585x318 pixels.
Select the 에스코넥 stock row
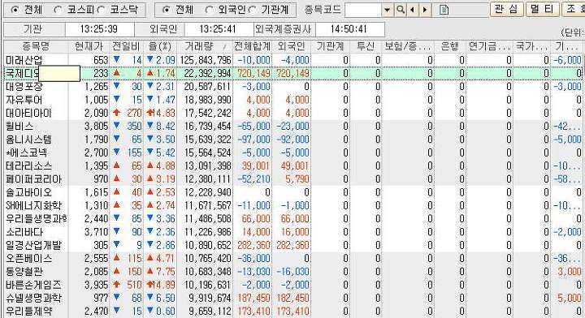click(292, 153)
